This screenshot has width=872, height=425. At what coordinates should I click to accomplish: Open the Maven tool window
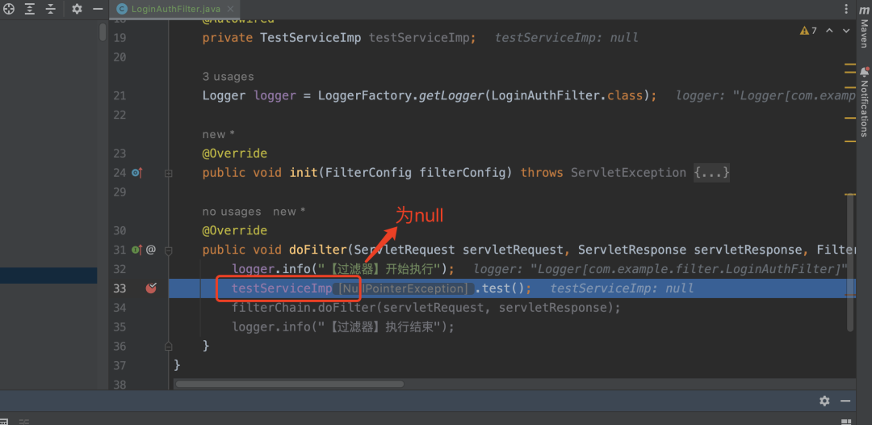864,27
